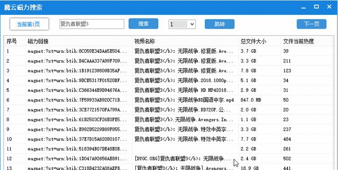Viewport: 338px width, 170px height.
Task: Select row number 9 cell
Action: click(8, 129)
